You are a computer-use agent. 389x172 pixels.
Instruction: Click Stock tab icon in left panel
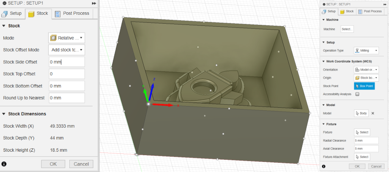31,14
